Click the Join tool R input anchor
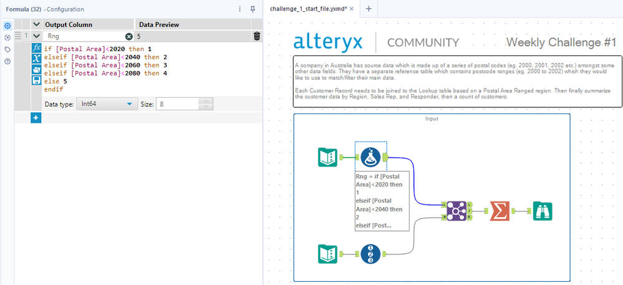Screen dimensions: 623x285 click(444, 217)
